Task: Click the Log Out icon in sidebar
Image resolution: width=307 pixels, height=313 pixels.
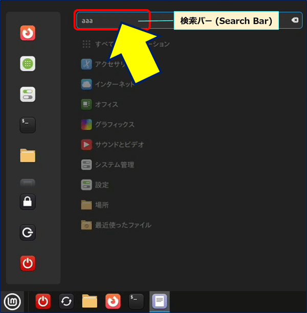Action: click(x=28, y=232)
